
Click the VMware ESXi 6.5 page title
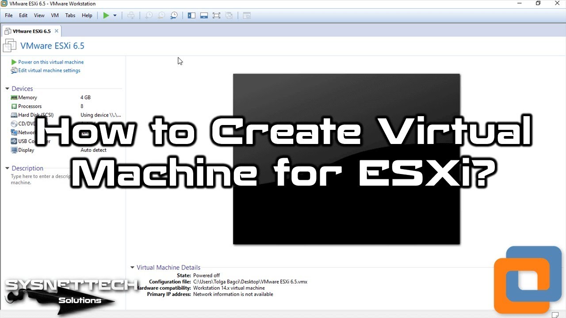pos(52,46)
